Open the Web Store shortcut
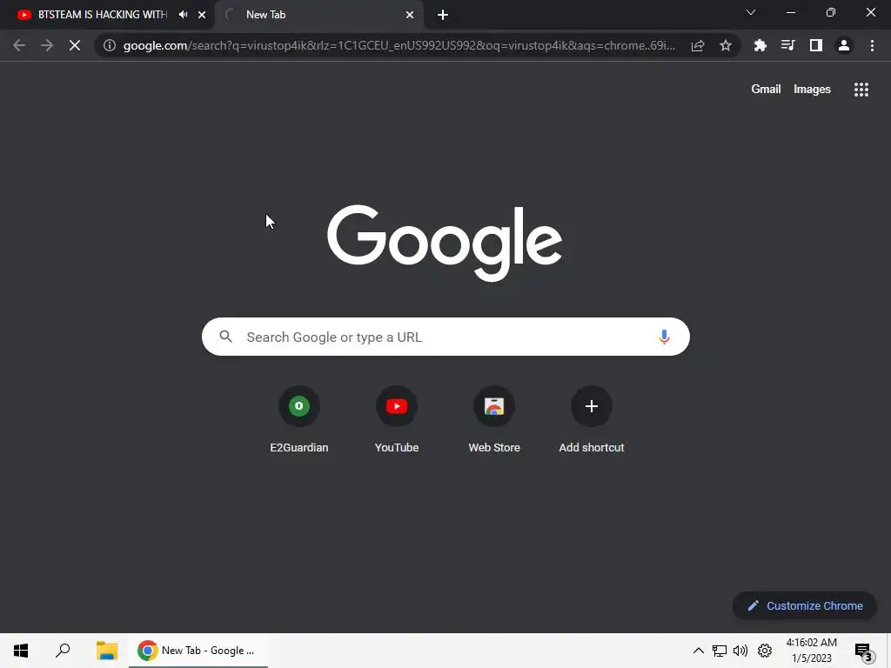Screen dimensions: 891x668 tap(494, 420)
